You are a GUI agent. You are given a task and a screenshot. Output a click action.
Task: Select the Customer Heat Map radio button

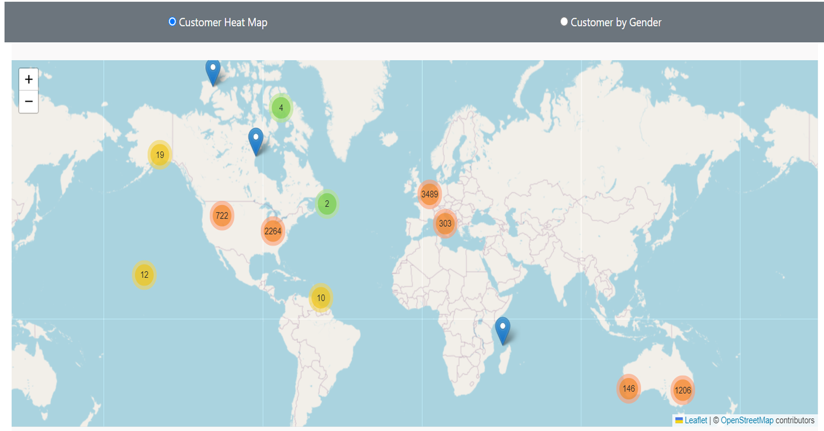point(172,22)
